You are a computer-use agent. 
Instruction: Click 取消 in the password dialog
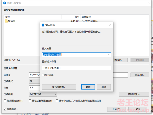coord(104,87)
